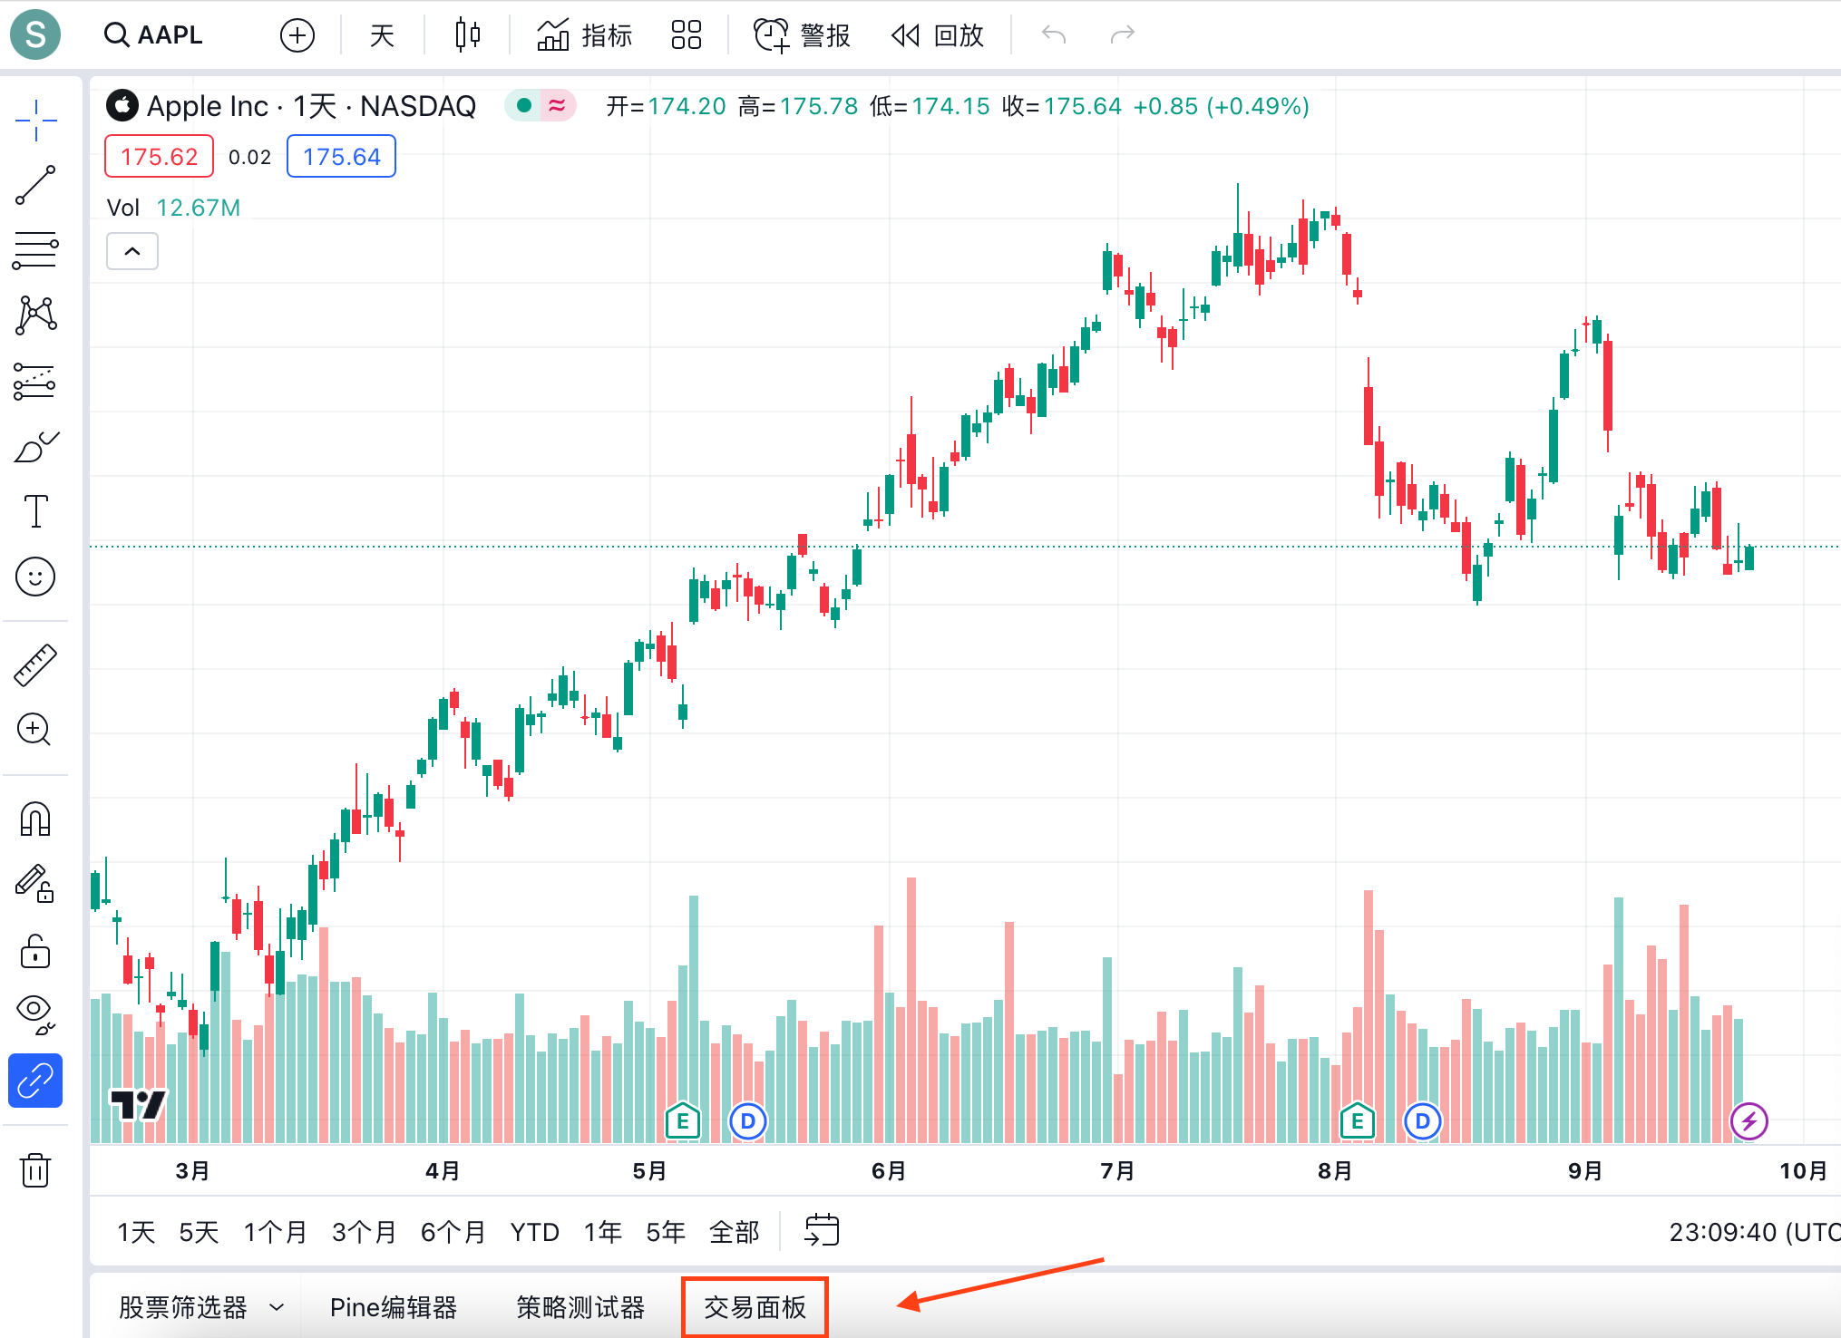
Task: Select the 1天 date range
Action: 136,1232
